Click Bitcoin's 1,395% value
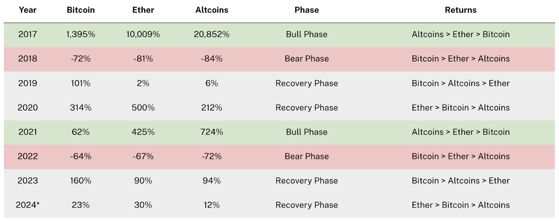559x221 pixels. click(81, 34)
